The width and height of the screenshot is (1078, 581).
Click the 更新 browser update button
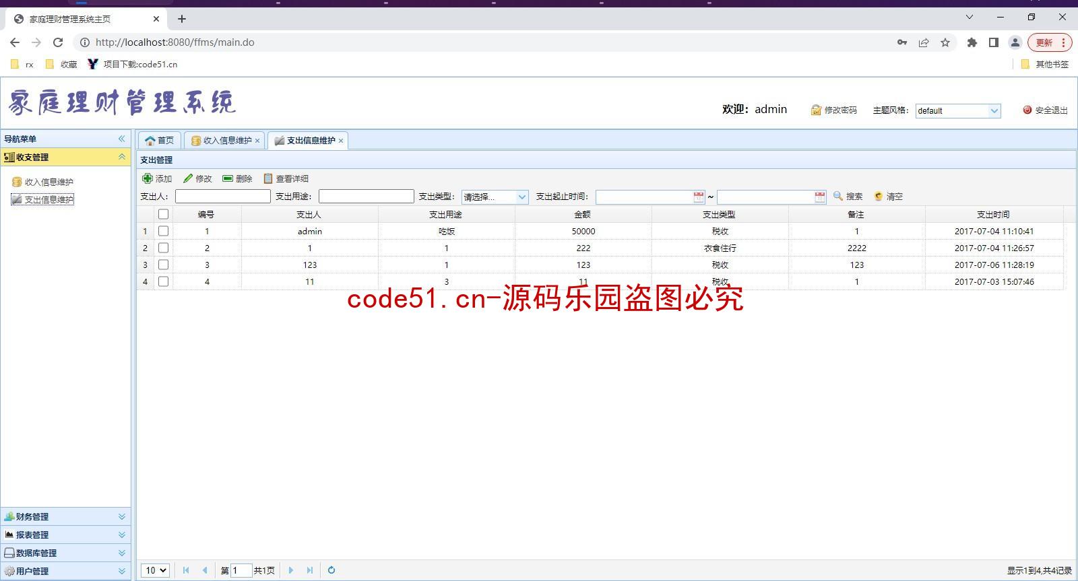[x=1050, y=42]
